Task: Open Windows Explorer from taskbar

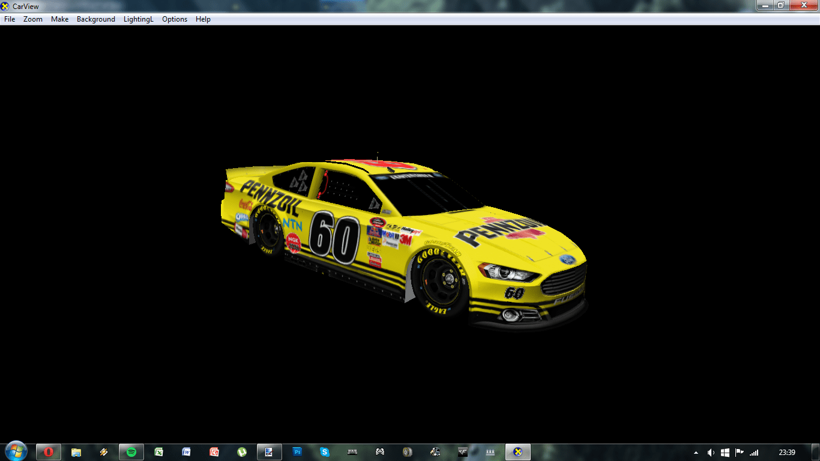Action: [x=76, y=452]
